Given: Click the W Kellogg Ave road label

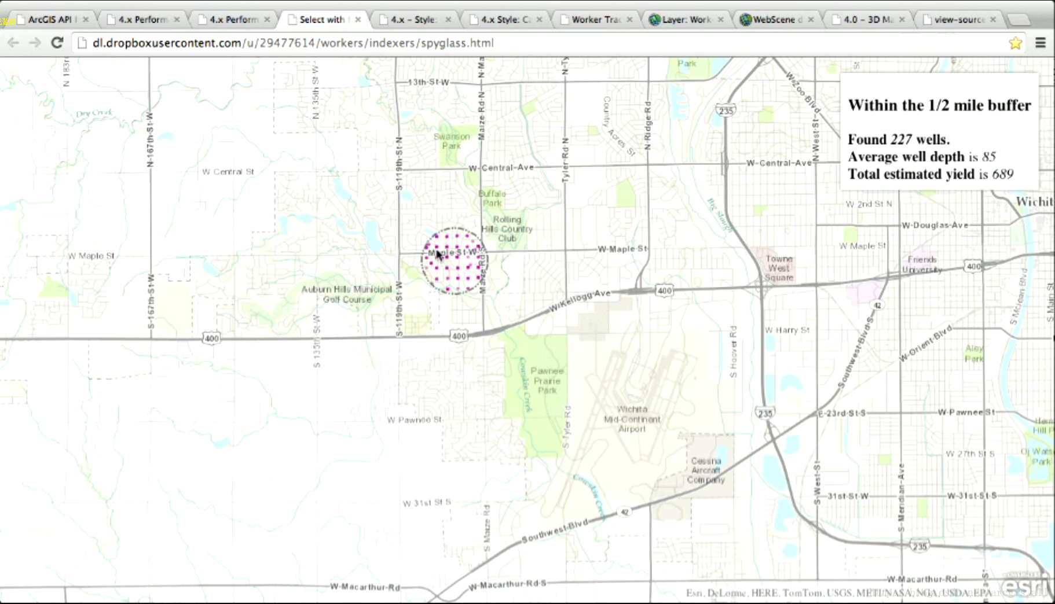Looking at the screenshot, I should click(x=580, y=300).
